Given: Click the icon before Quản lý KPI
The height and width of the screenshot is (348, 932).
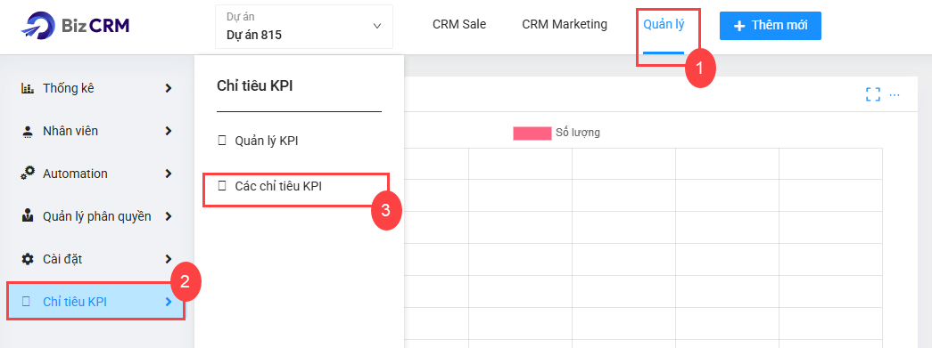Looking at the screenshot, I should [x=222, y=141].
